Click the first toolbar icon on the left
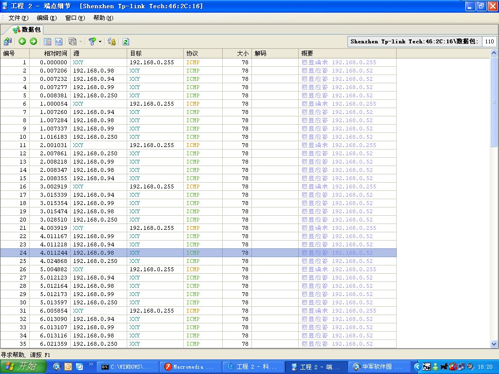This screenshot has height=374, width=499. (x=8, y=42)
